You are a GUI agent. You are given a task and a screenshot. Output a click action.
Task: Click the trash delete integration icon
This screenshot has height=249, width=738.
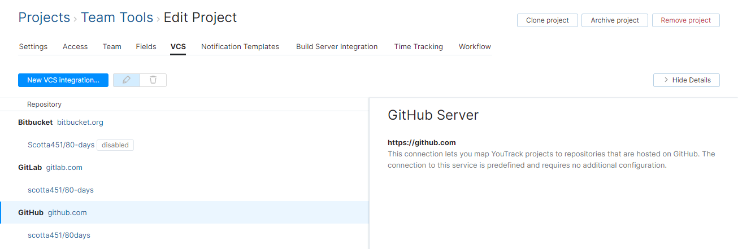pos(153,80)
